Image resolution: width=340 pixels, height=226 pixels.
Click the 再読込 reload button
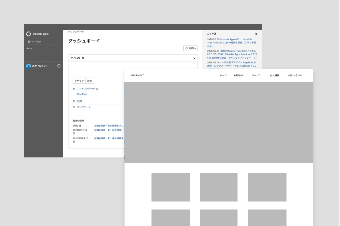190,48
